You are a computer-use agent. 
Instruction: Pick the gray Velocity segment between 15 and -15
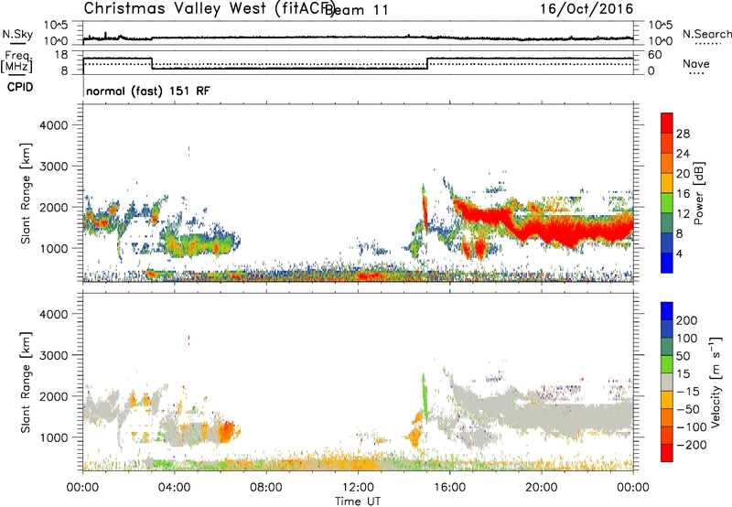click(x=667, y=383)
